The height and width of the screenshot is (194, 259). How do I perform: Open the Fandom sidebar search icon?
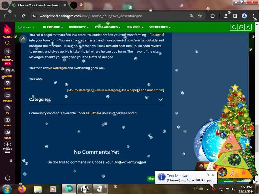[7, 43]
